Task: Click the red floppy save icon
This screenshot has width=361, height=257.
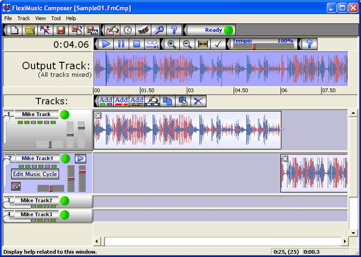Action: [x=61, y=30]
